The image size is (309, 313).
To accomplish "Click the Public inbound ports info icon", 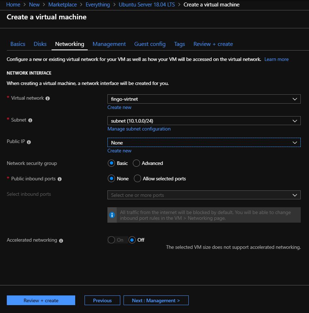I will click(59, 179).
